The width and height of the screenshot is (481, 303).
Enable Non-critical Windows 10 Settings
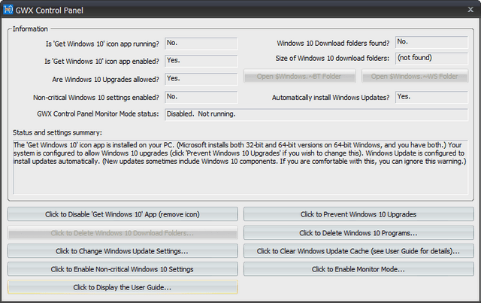123,269
